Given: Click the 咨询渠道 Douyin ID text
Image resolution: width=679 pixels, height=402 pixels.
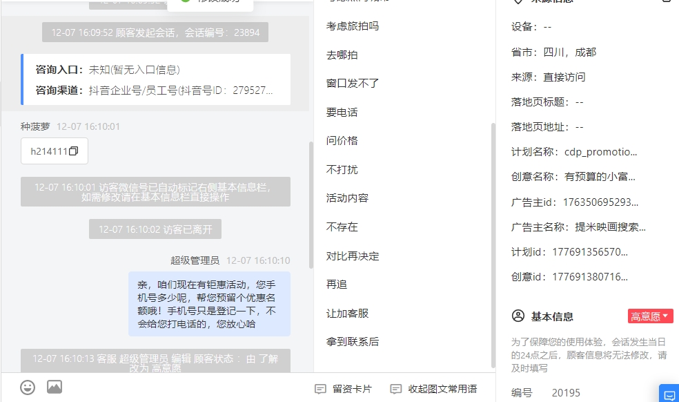Looking at the screenshot, I should coord(181,90).
